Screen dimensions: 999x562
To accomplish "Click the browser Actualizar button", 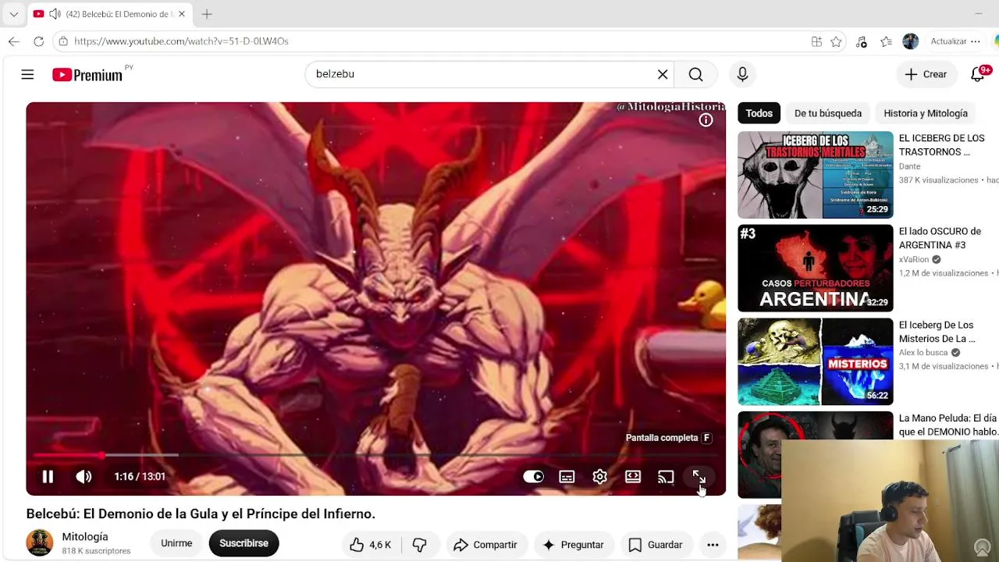I will pos(948,41).
